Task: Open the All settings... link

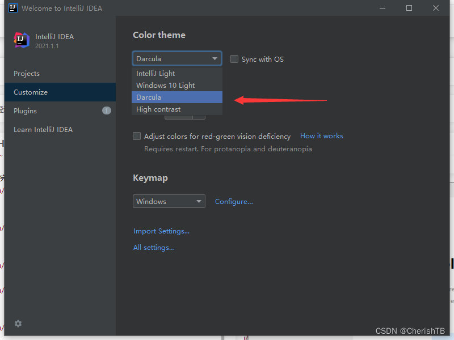Action: (x=154, y=248)
